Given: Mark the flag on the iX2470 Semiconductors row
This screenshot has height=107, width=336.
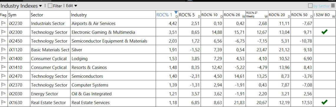Looking at the screenshot, I should click(4, 76).
